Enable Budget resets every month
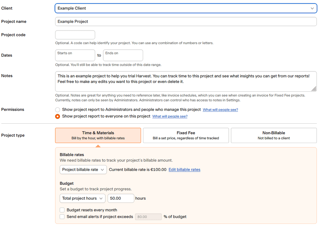This screenshot has width=320, height=231. [62, 210]
